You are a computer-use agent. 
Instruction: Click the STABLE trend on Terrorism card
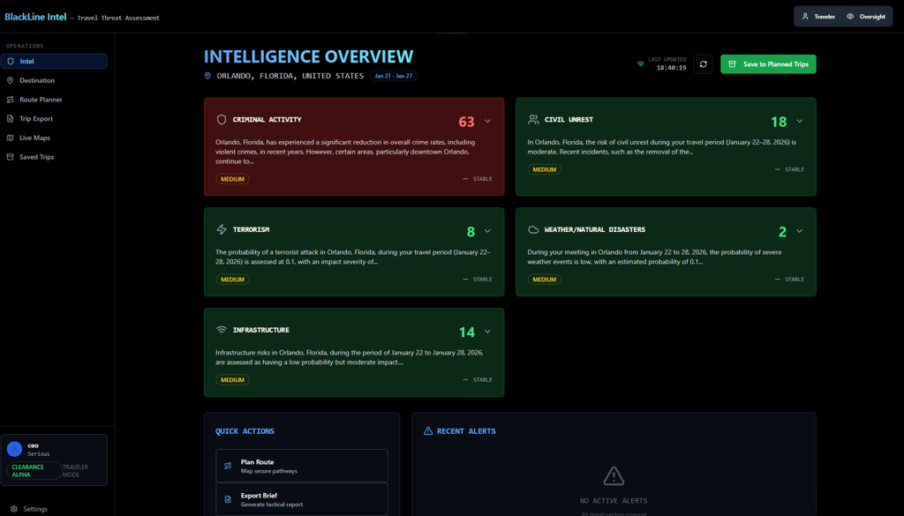[478, 280]
